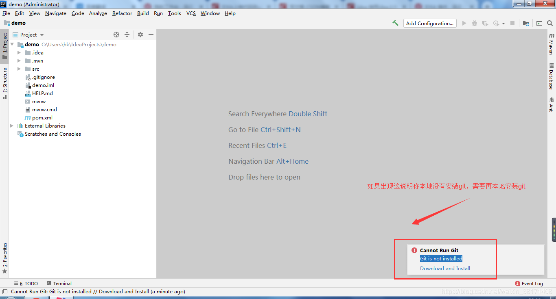Open Project panel gear settings
556x299 pixels.
[140, 35]
